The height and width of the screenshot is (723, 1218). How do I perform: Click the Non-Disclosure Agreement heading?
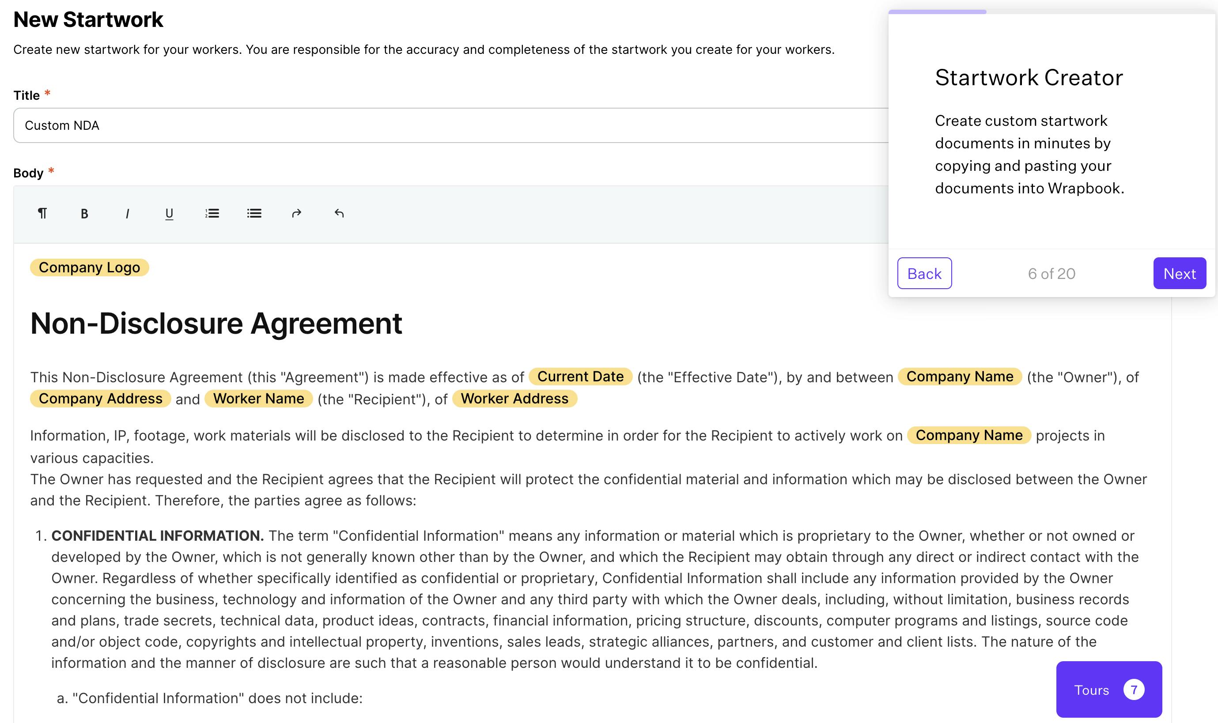click(x=216, y=324)
